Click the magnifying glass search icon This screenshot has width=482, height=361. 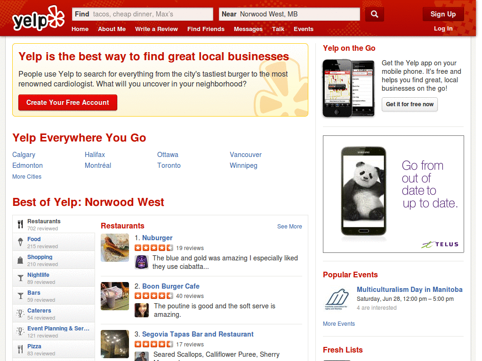pyautogui.click(x=374, y=14)
